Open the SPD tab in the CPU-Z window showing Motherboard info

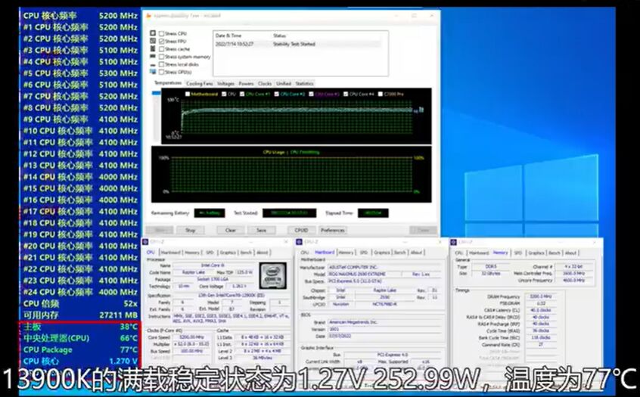[x=364, y=253]
